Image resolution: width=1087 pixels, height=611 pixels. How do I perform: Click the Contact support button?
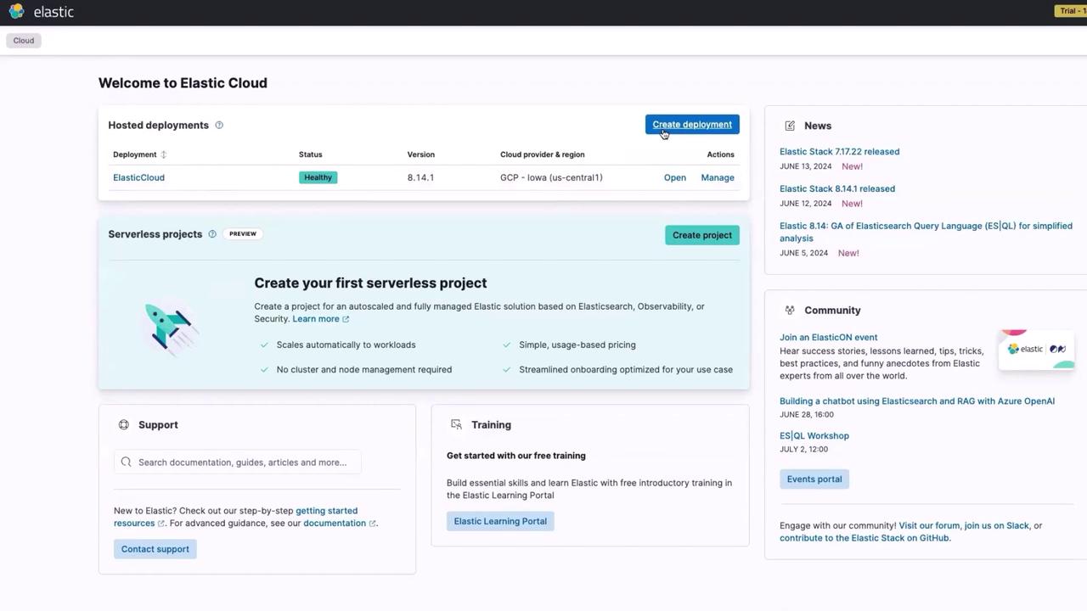click(x=155, y=549)
